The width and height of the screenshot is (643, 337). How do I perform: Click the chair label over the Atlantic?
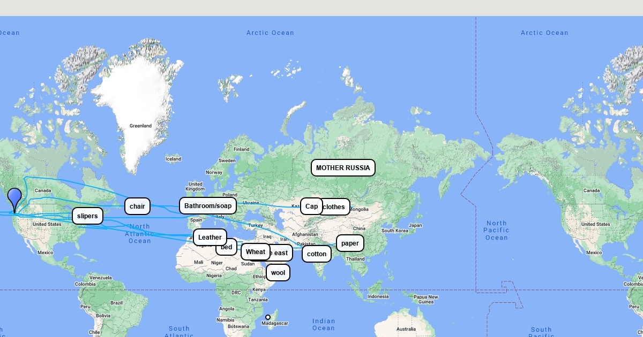137,206
